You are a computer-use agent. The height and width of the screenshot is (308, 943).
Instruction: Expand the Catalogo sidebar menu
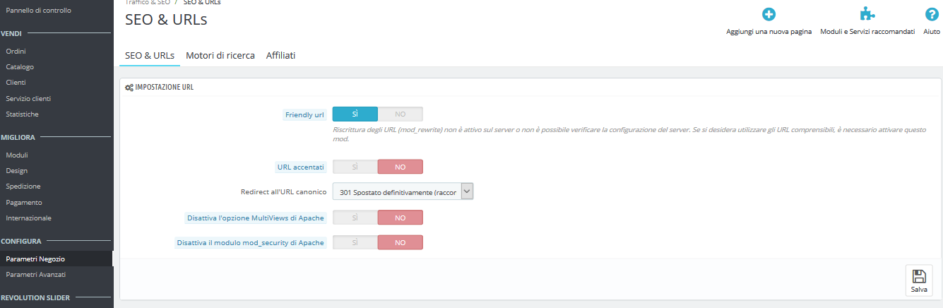[x=20, y=67]
